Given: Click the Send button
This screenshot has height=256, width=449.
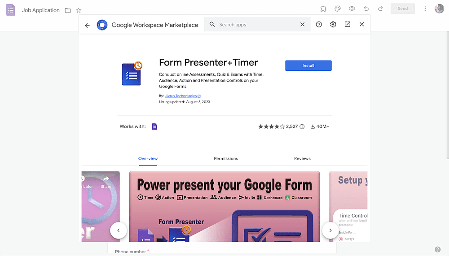Looking at the screenshot, I should pos(403,9).
